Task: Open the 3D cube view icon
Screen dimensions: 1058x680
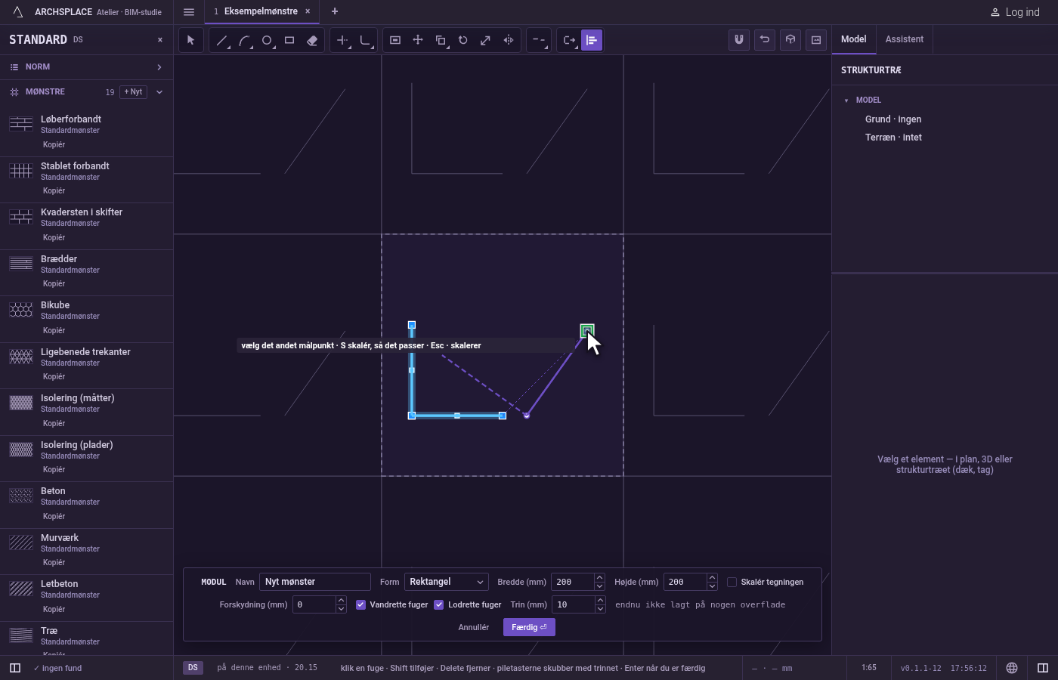Action: point(790,40)
